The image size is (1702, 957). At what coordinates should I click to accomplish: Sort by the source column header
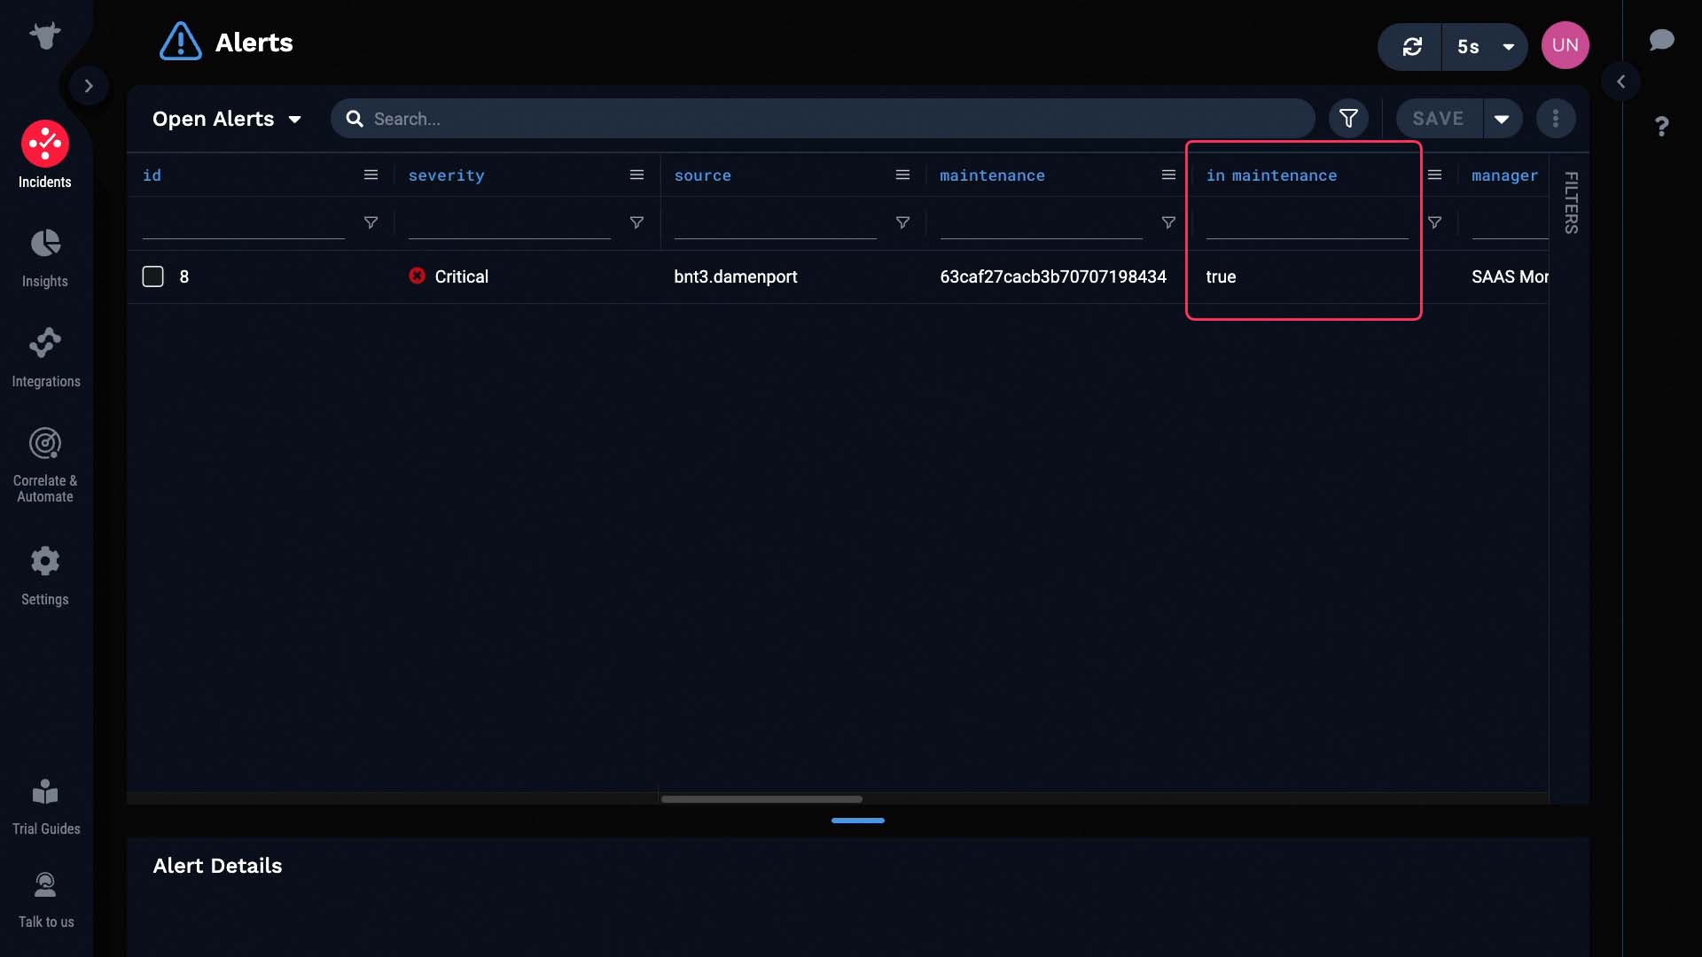pos(702,175)
